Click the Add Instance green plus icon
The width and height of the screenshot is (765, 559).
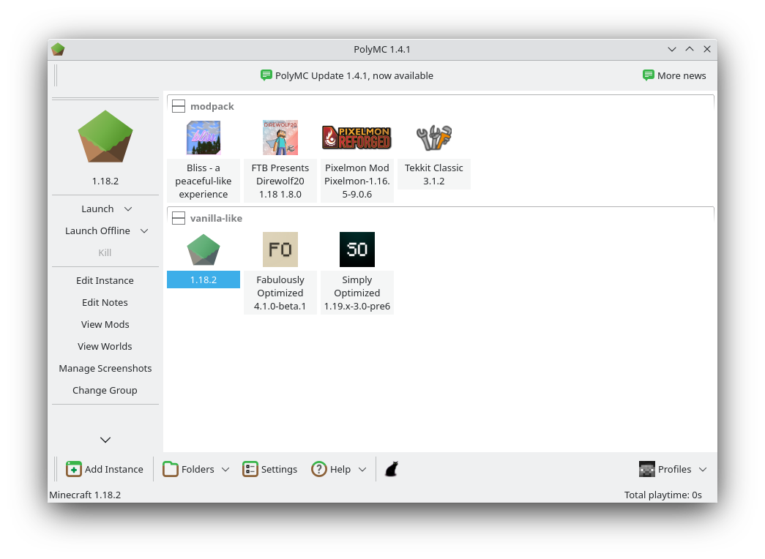(74, 468)
